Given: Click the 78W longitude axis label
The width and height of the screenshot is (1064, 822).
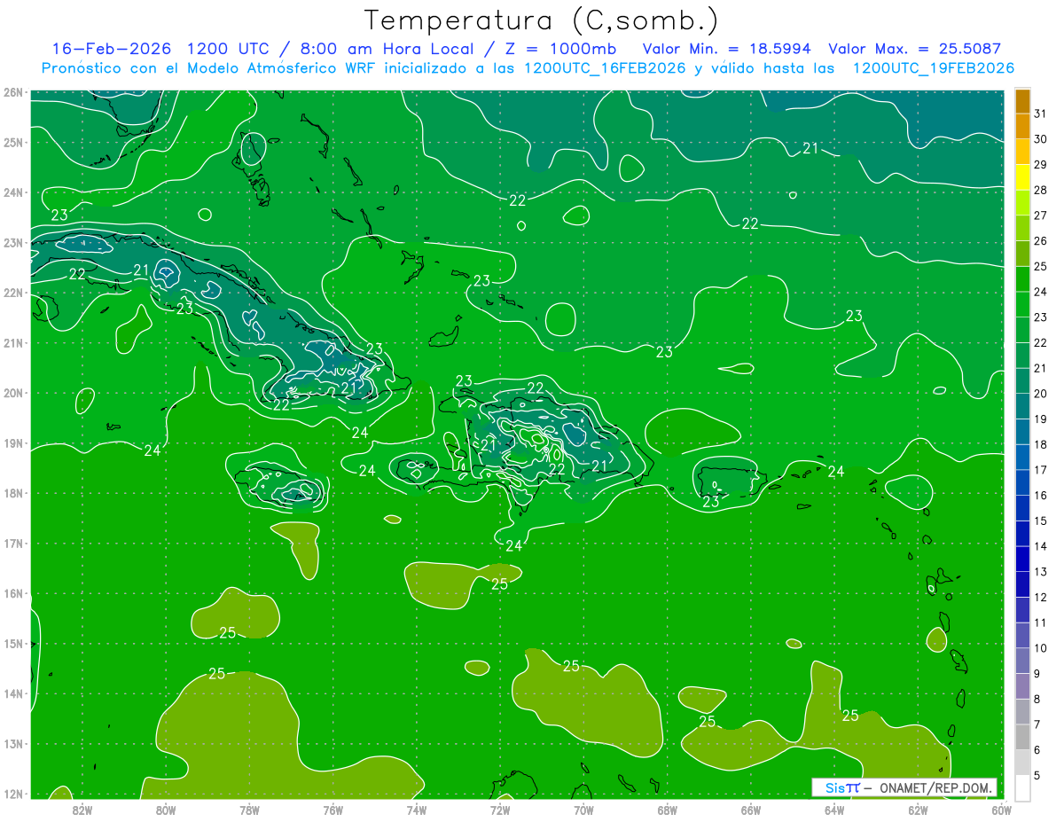Looking at the screenshot, I should pos(249,810).
